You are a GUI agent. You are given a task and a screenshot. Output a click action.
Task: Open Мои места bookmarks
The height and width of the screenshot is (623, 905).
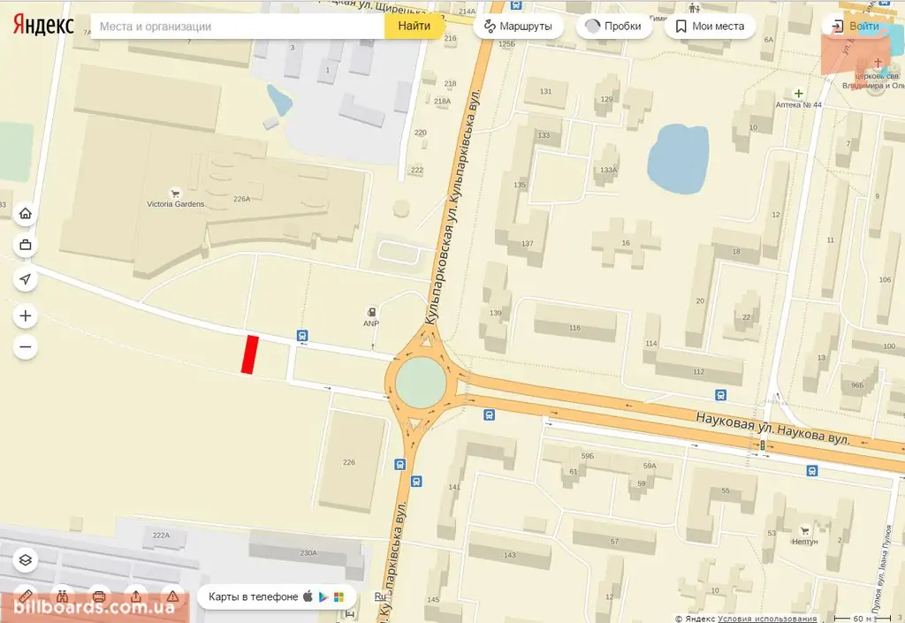tap(710, 26)
